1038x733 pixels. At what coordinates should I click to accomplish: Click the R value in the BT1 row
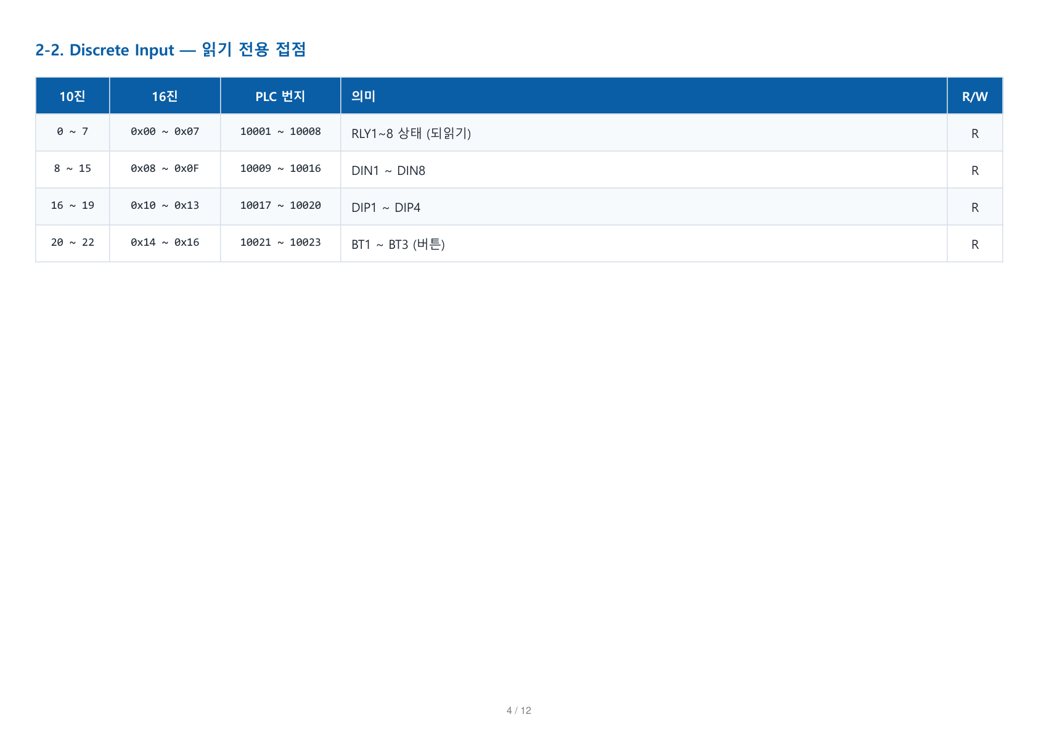975,245
